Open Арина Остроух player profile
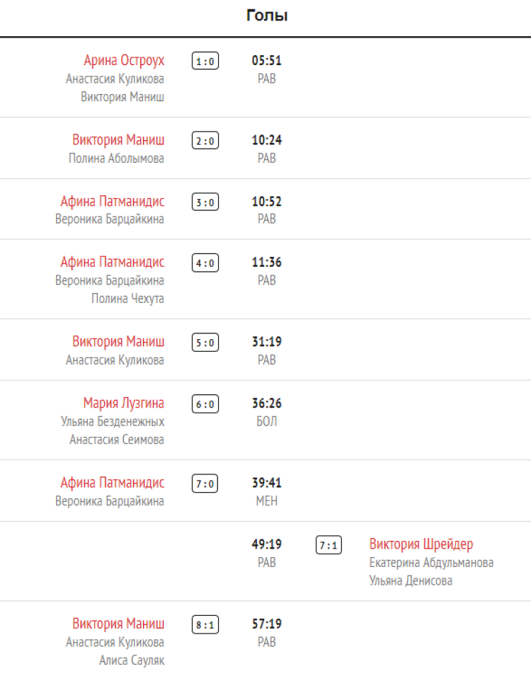The image size is (531, 681). [x=124, y=60]
